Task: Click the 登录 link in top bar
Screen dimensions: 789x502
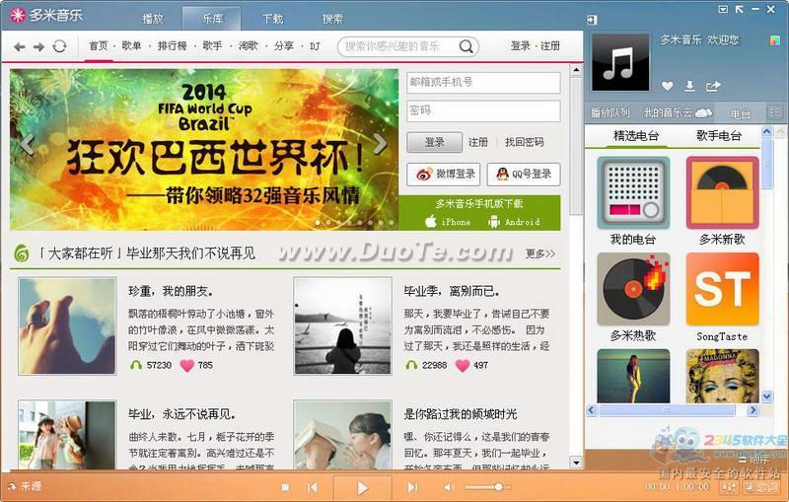Action: [521, 46]
